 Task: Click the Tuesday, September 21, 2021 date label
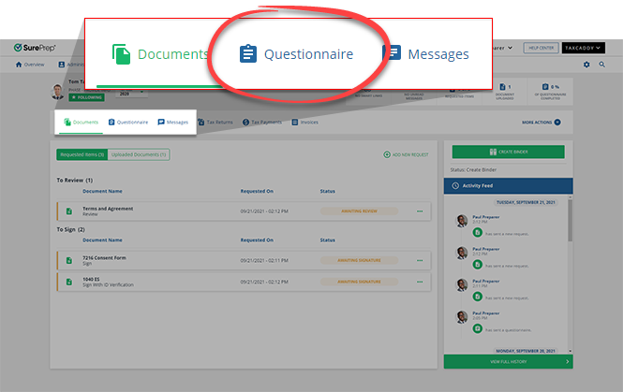coord(526,202)
